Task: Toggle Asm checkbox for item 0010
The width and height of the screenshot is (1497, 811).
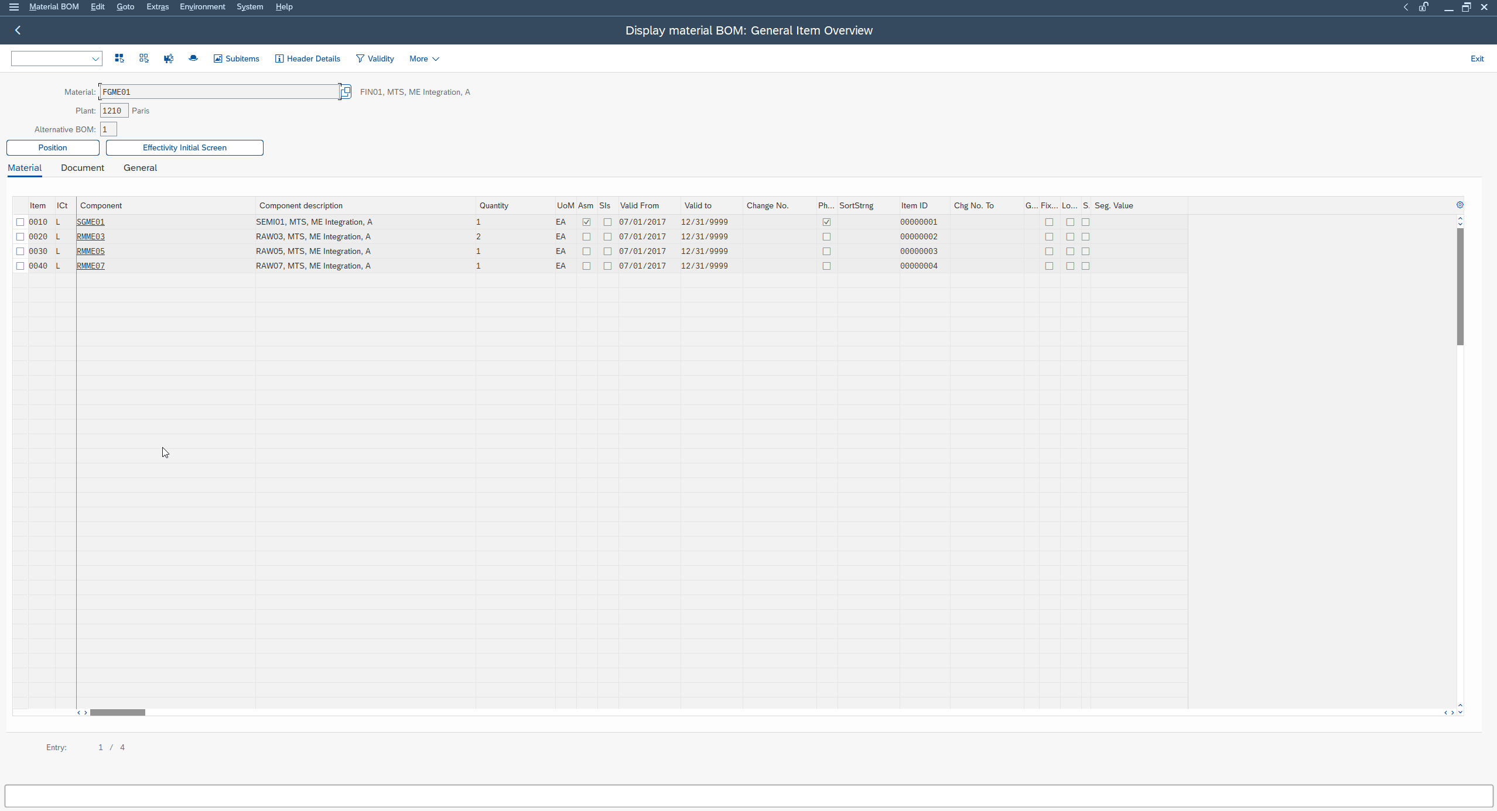Action: [x=586, y=222]
